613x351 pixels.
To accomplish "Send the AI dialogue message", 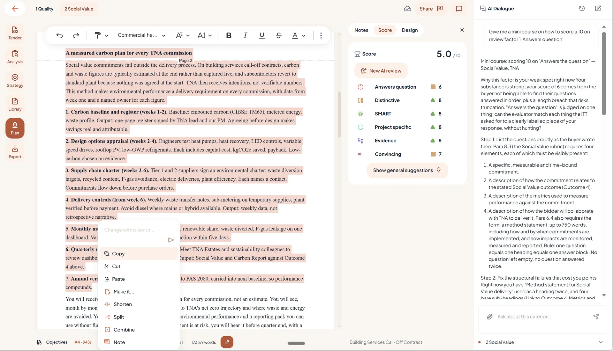I will (x=596, y=317).
